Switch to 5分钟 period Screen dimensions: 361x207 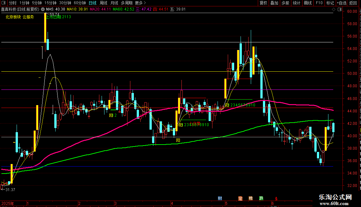[x=37, y=3]
